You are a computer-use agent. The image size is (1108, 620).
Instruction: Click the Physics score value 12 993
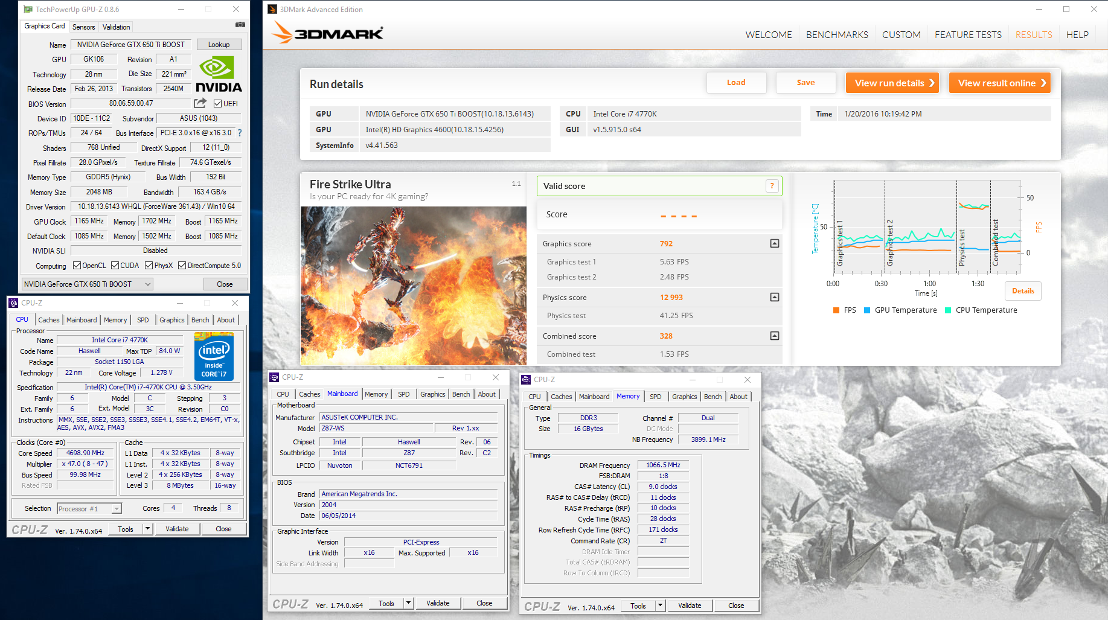671,297
